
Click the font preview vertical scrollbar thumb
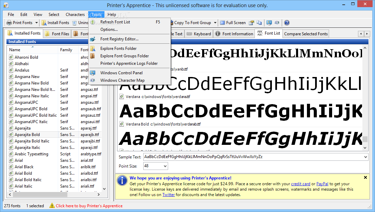coord(365,139)
